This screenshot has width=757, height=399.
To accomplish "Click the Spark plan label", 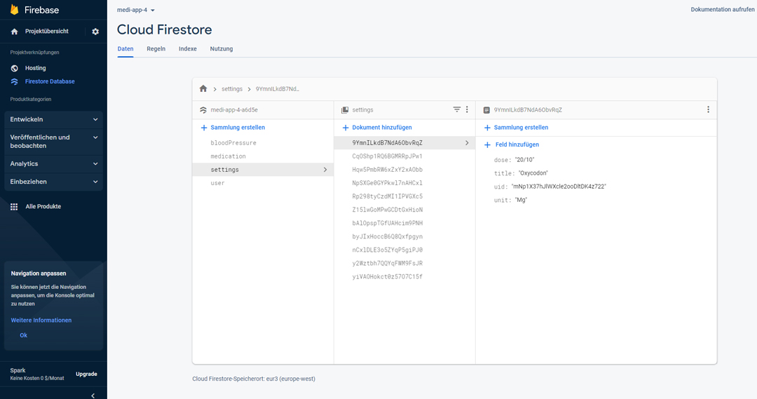I will point(18,370).
